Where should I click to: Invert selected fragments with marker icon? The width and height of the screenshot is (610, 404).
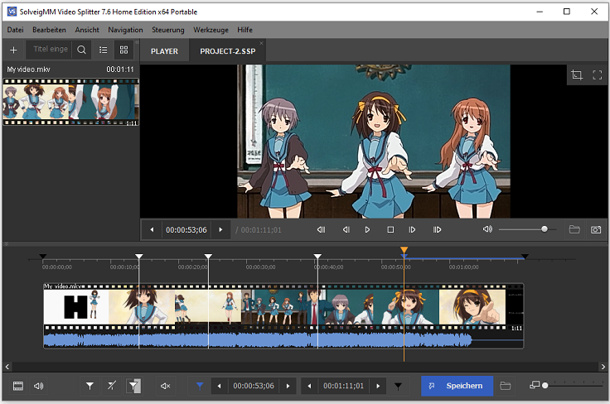point(133,386)
